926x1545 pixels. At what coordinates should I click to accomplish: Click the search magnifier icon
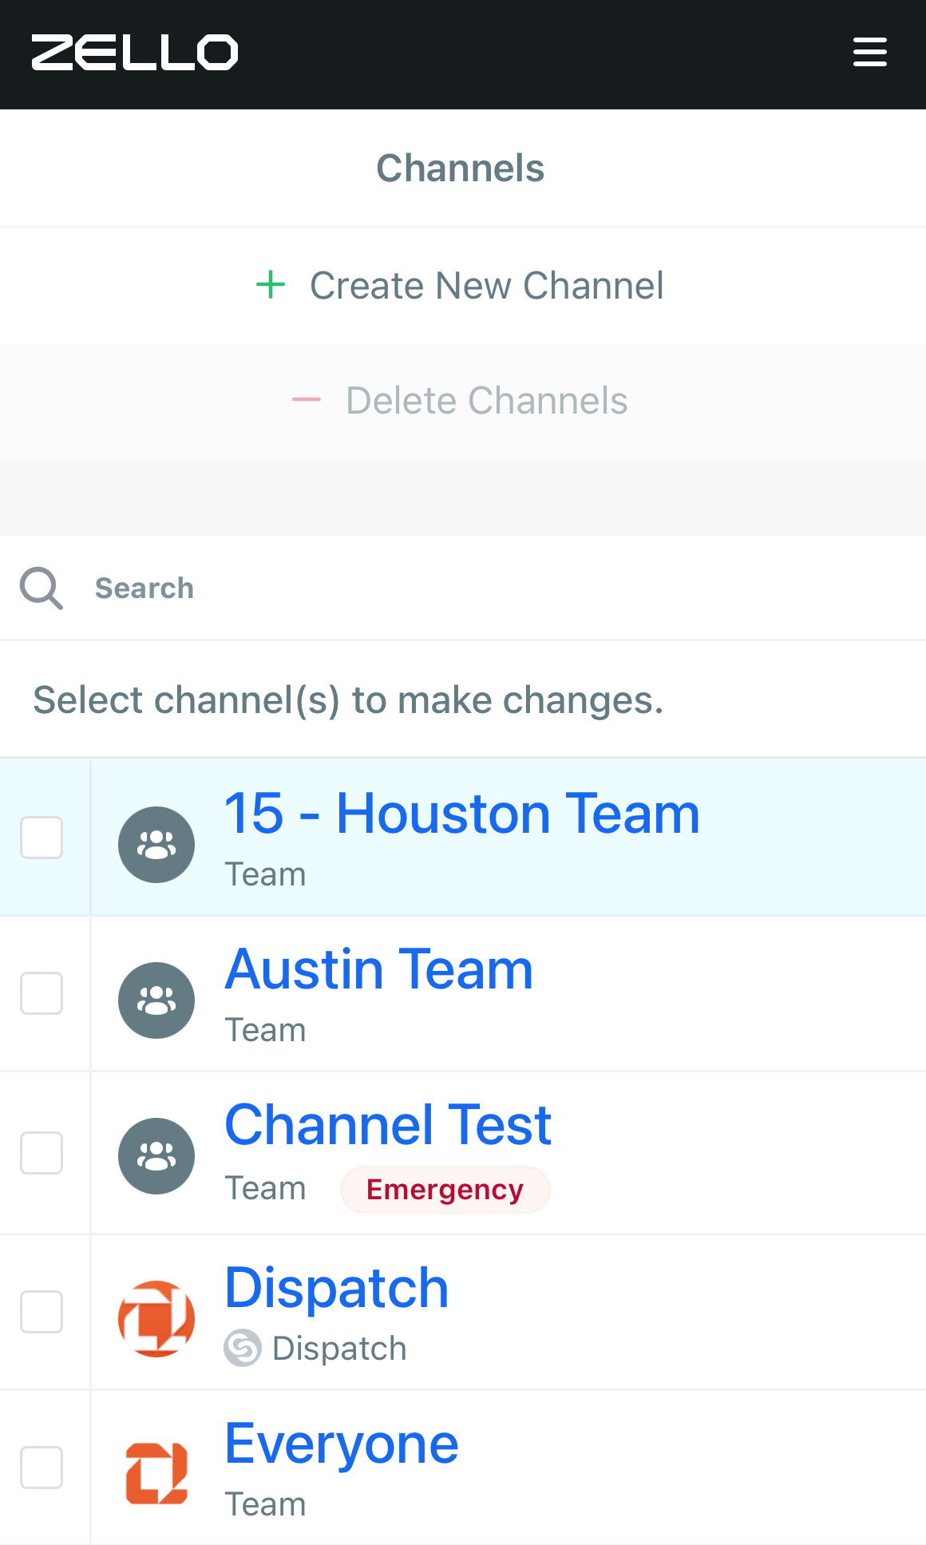click(42, 588)
